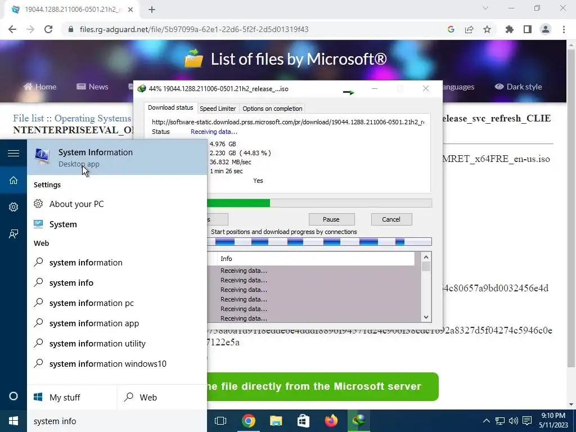Open the Chrome tab search chevron
Image resolution: width=576 pixels, height=432 pixels.
[485, 8]
